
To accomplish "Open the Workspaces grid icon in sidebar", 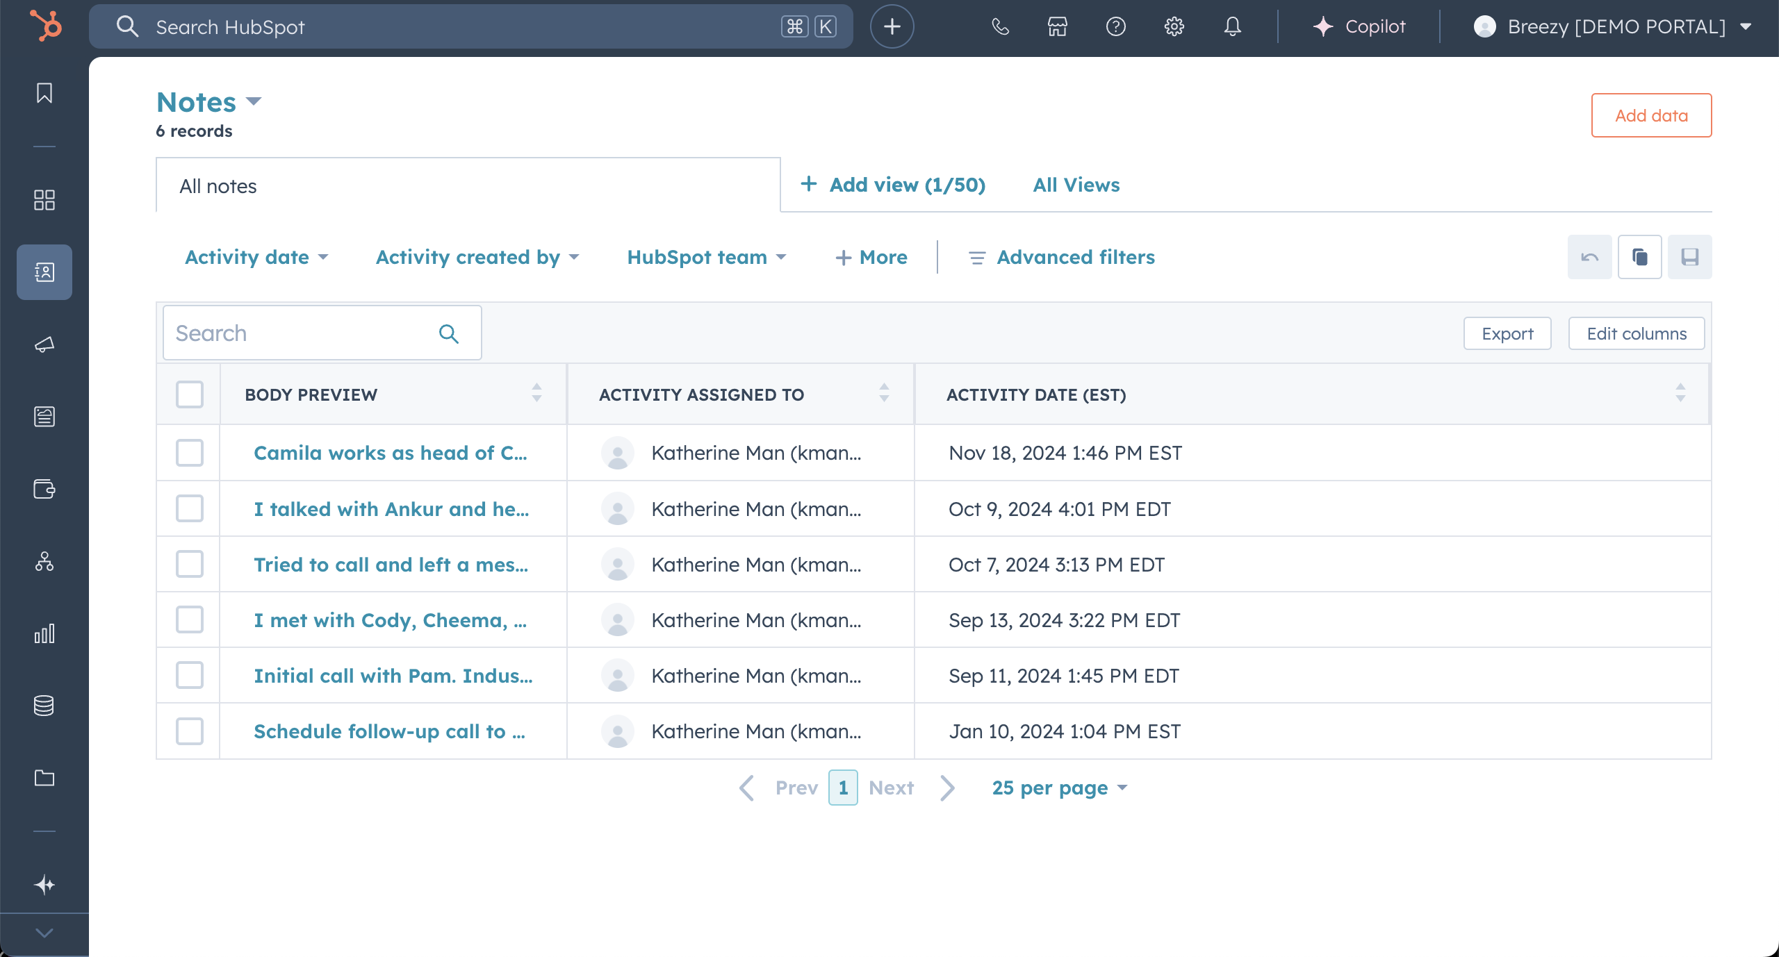I will [x=44, y=200].
